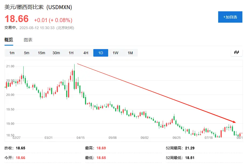Select the 15m interval button
This screenshot has width=244, height=165.
tap(41, 53)
